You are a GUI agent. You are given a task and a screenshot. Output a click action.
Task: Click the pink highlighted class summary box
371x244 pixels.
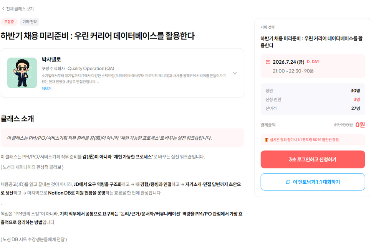click(x=123, y=138)
